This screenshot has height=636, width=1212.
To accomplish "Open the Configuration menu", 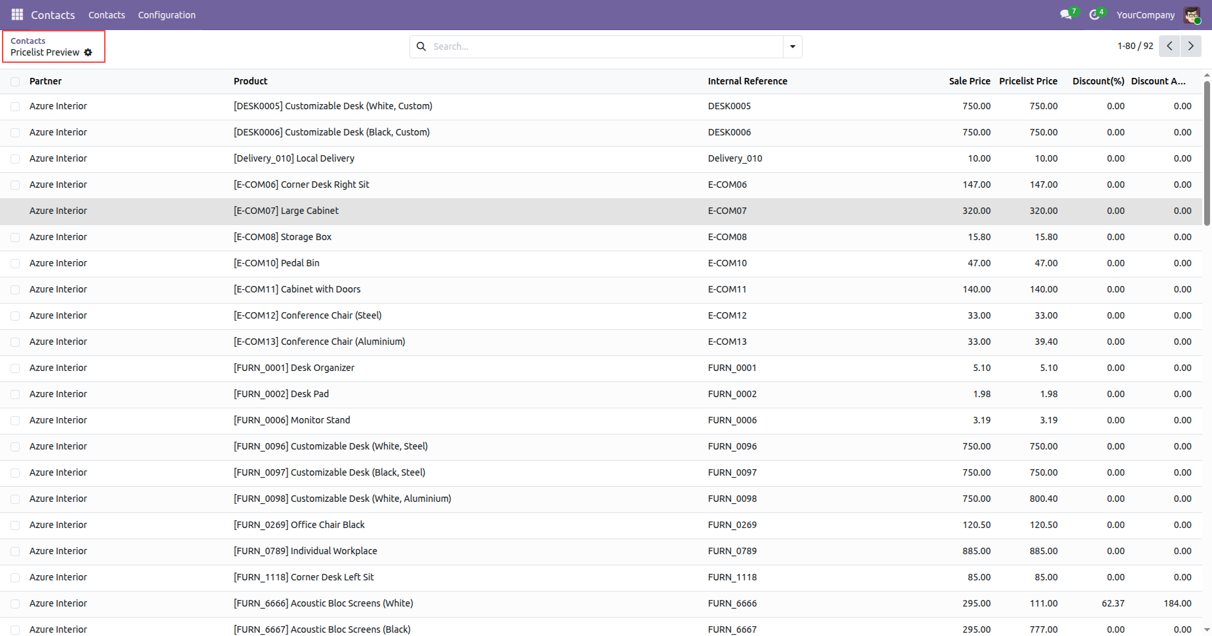I will [166, 14].
